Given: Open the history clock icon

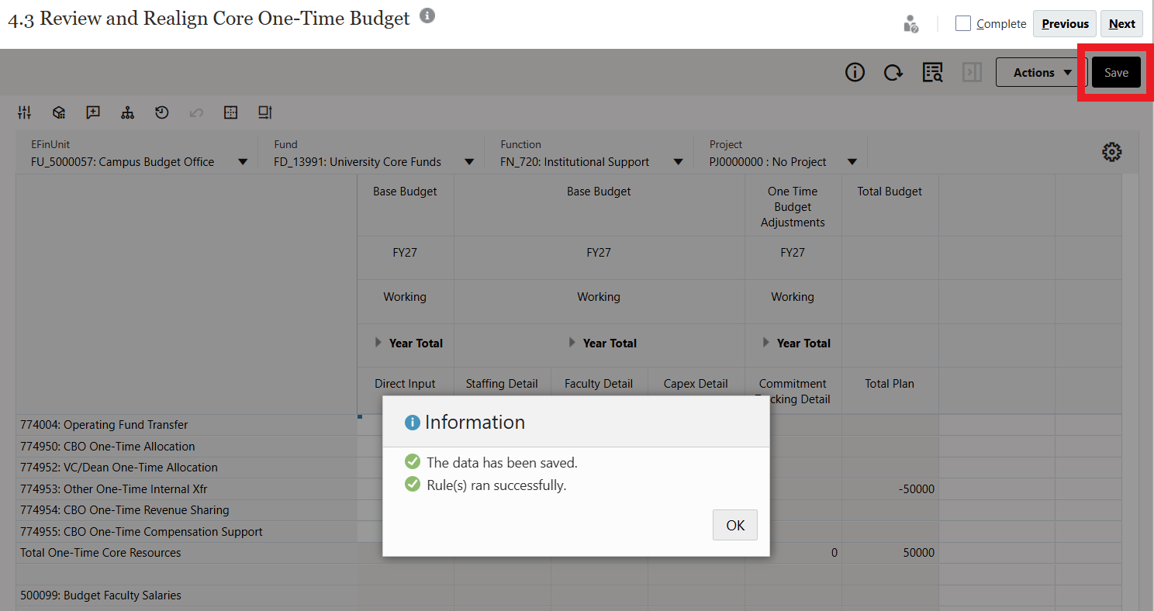Looking at the screenshot, I should [x=161, y=112].
